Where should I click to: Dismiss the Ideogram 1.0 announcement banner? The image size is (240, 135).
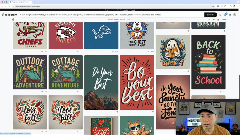pos(238,10)
